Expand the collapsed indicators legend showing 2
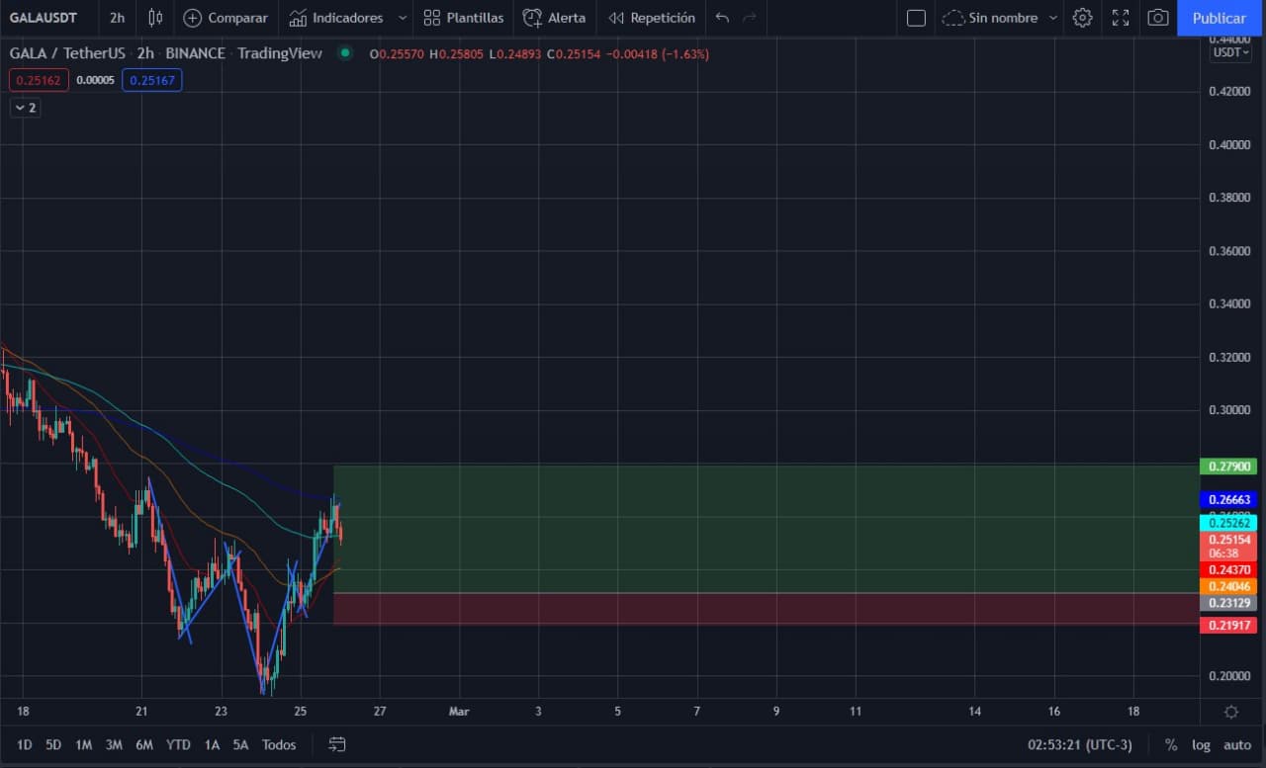1266x768 pixels. click(x=25, y=108)
